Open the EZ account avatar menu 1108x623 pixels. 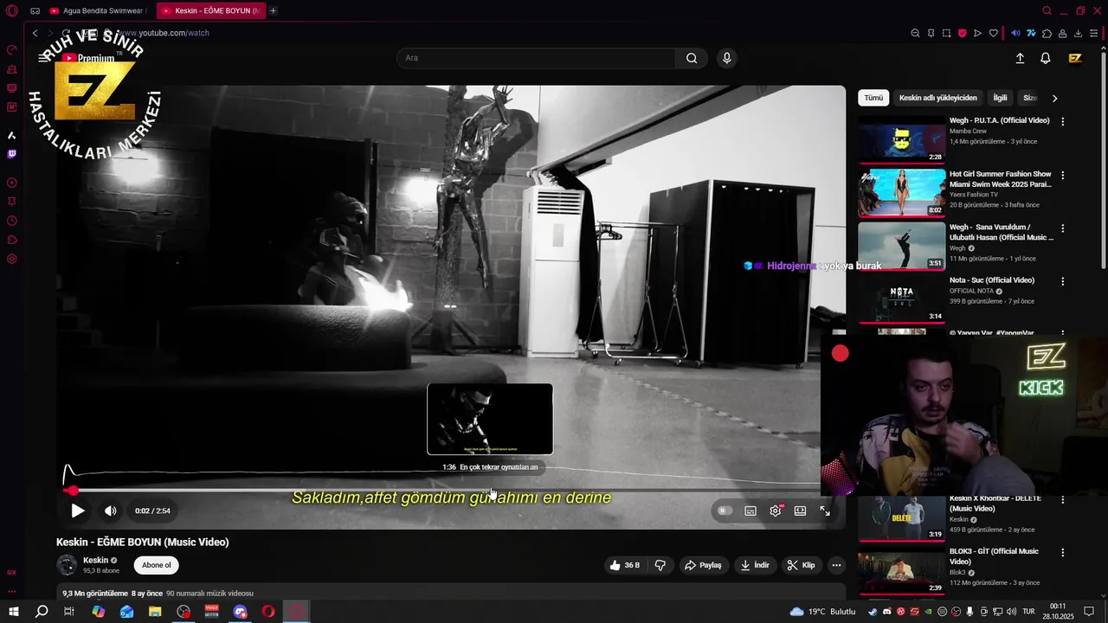pos(1075,58)
